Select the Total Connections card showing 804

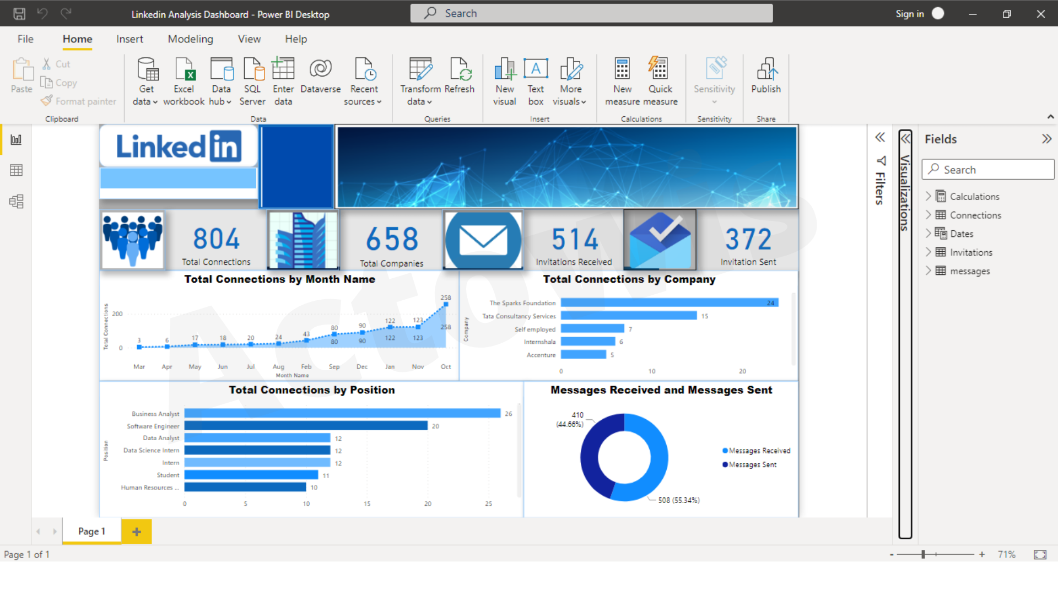coord(216,240)
